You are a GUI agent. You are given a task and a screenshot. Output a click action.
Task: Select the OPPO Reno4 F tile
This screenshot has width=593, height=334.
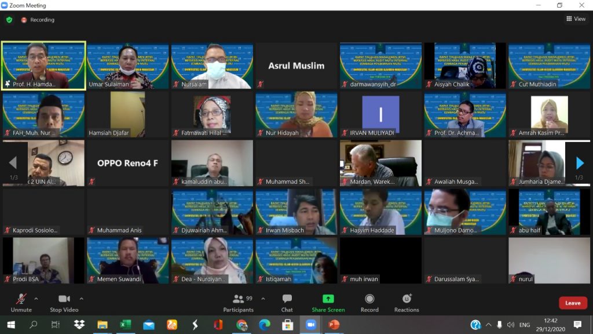pos(128,163)
